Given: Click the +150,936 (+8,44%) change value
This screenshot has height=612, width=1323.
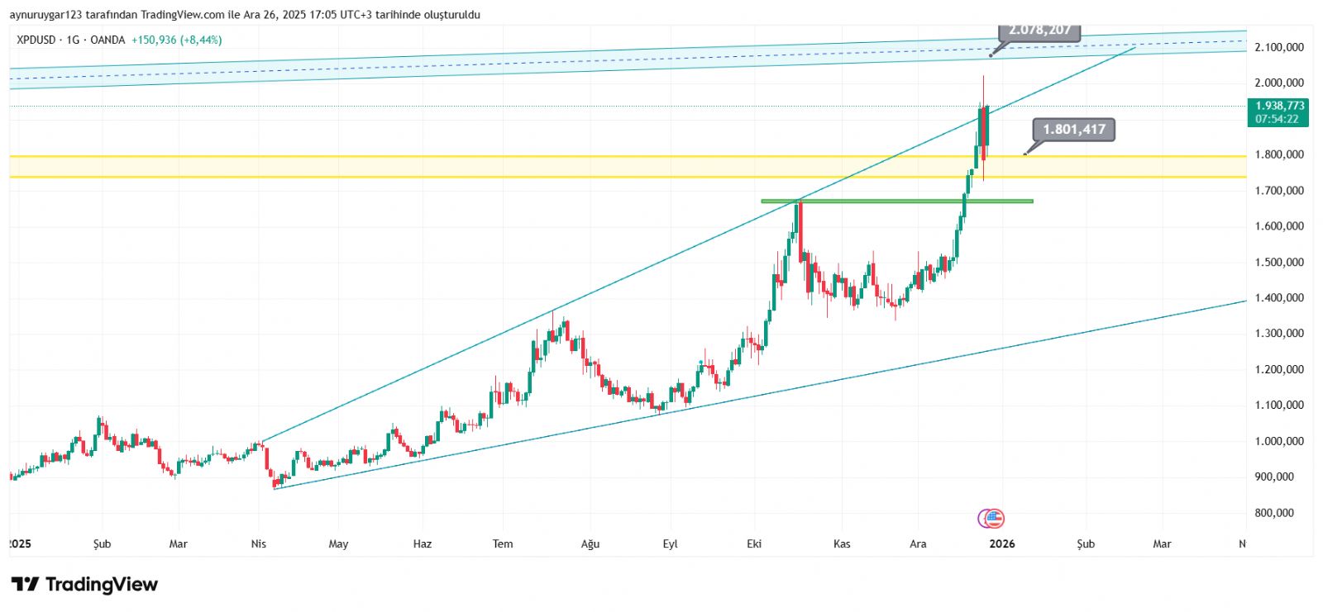Looking at the screenshot, I should click(176, 40).
